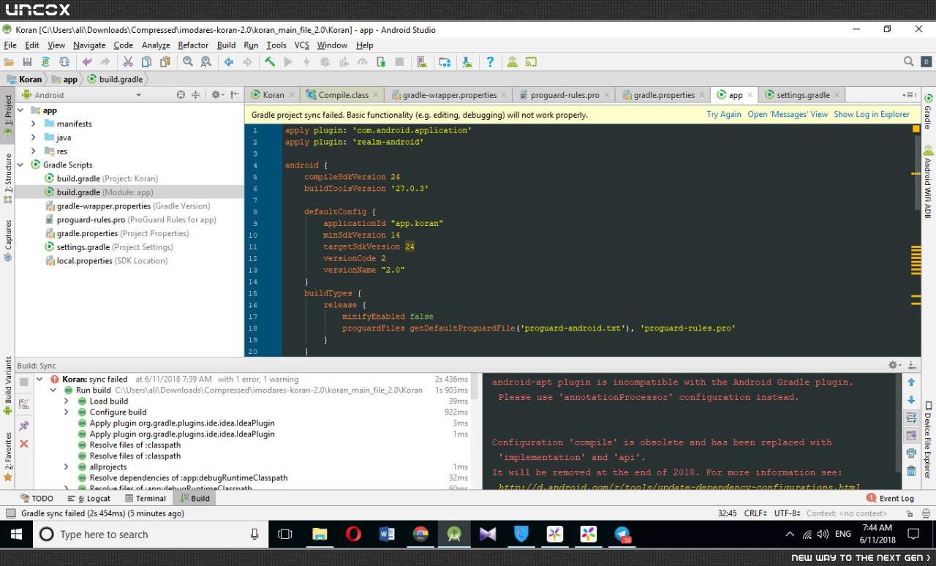Viewport: 936px width, 566px height.
Task: Click the Cut scissors icon
Action: click(127, 62)
